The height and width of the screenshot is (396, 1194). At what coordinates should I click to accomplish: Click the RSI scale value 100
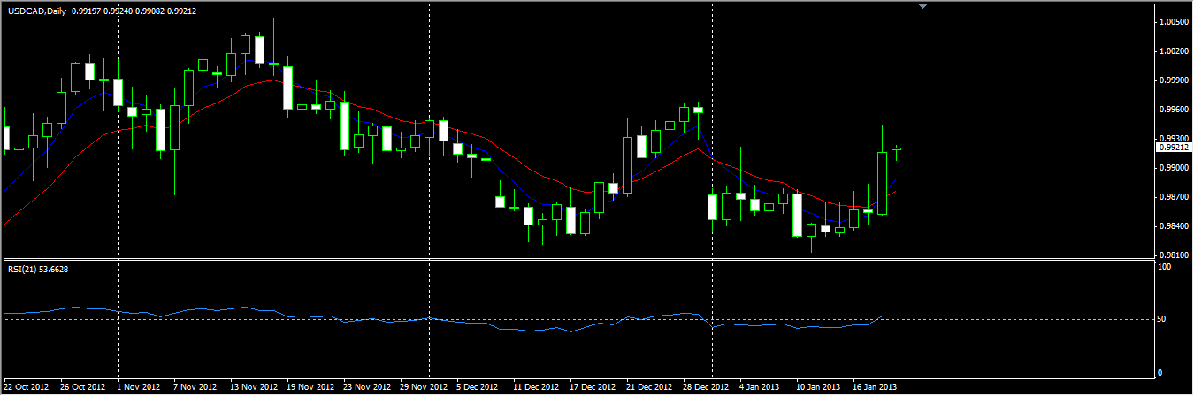(1166, 267)
